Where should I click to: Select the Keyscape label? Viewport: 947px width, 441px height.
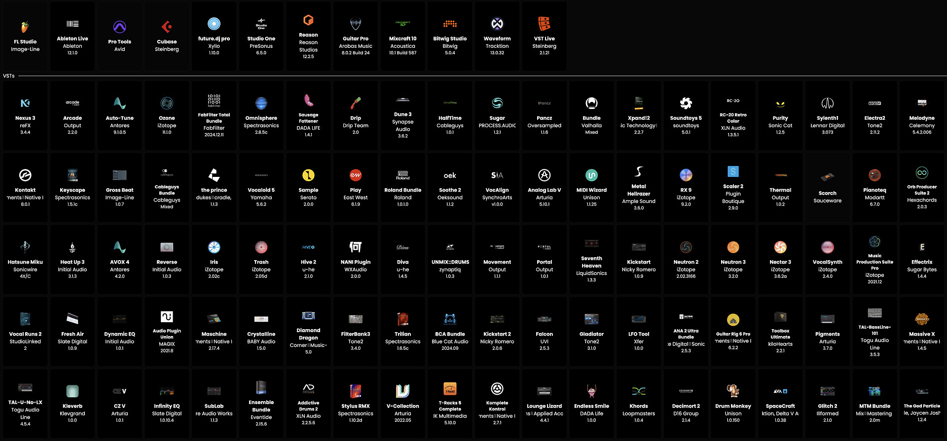tap(73, 190)
